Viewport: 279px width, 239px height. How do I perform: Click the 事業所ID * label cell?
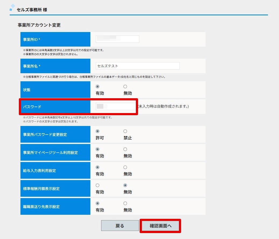tap(55, 39)
